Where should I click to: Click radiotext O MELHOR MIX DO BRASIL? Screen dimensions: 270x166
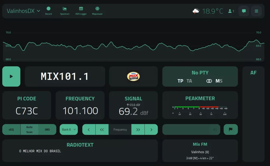[x=40, y=151]
